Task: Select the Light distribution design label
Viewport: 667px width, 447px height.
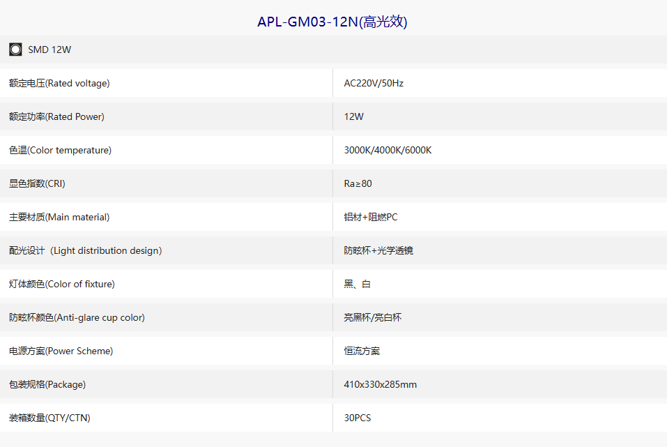Action: pos(86,251)
